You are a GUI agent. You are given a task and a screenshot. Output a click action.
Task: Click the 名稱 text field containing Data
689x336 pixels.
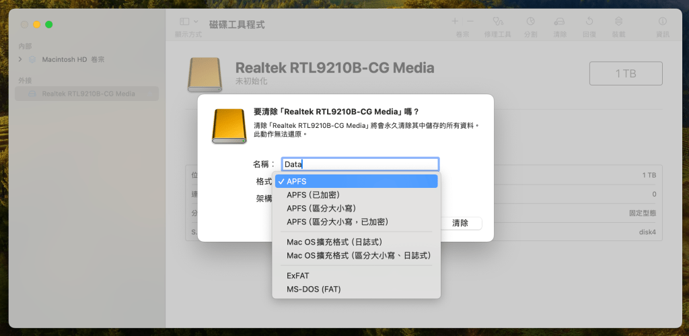360,164
